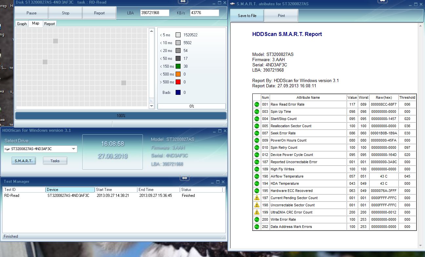Open the Tasks button menu
This screenshot has height=257, width=425.
(x=55, y=161)
